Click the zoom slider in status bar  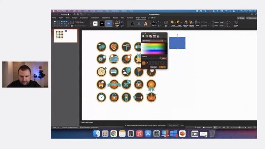[x=238, y=127]
